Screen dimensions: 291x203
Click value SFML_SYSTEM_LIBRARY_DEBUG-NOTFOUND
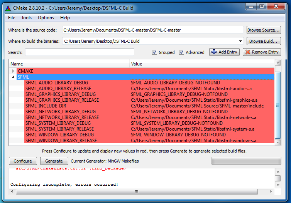pyautogui.click(x=177, y=123)
